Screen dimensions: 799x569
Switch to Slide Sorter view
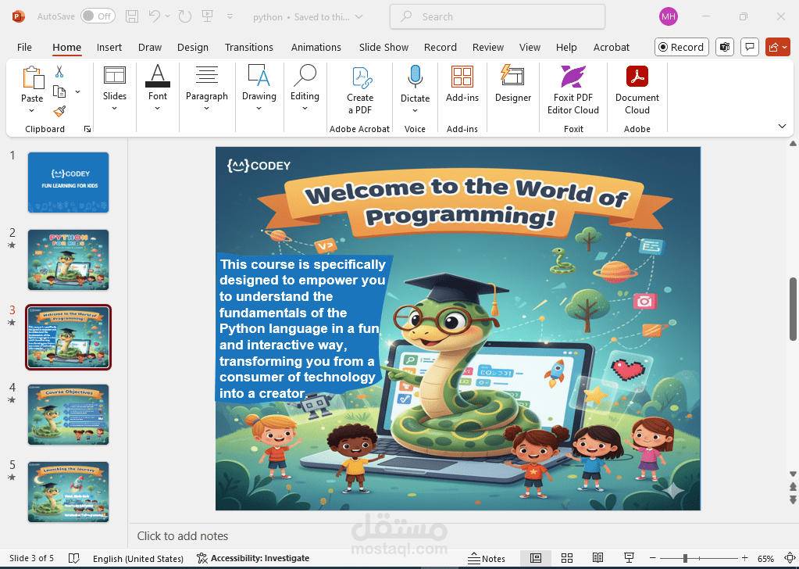(566, 558)
